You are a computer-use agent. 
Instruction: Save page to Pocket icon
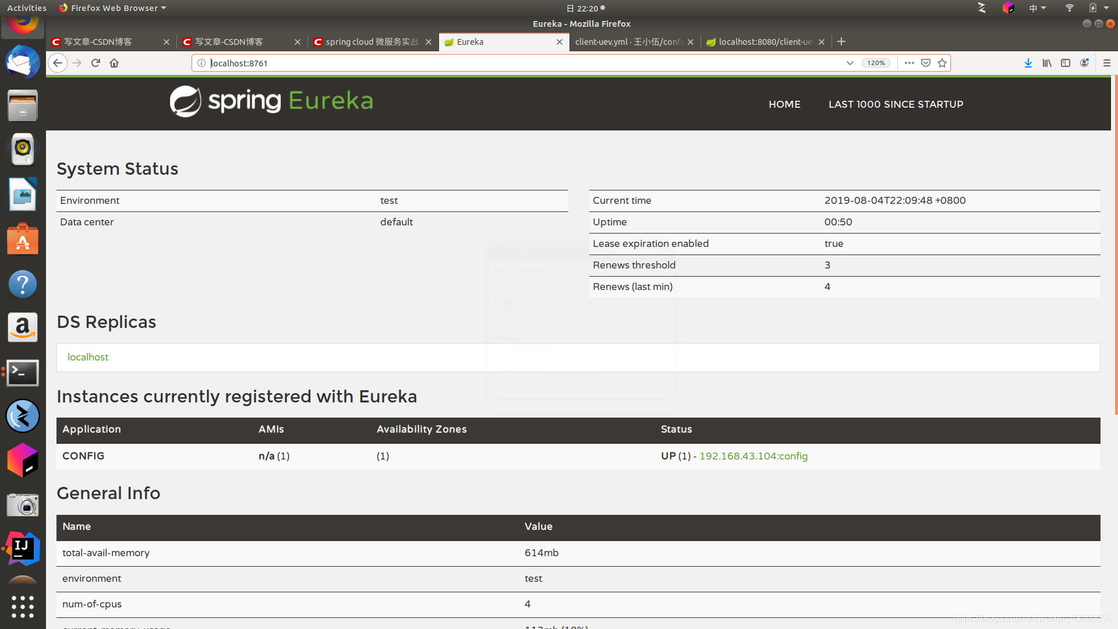pyautogui.click(x=926, y=63)
